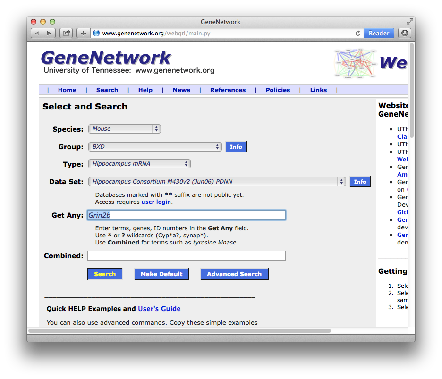Open the Group dropdown showing BXD
This screenshot has height=379, width=442.
[x=155, y=147]
